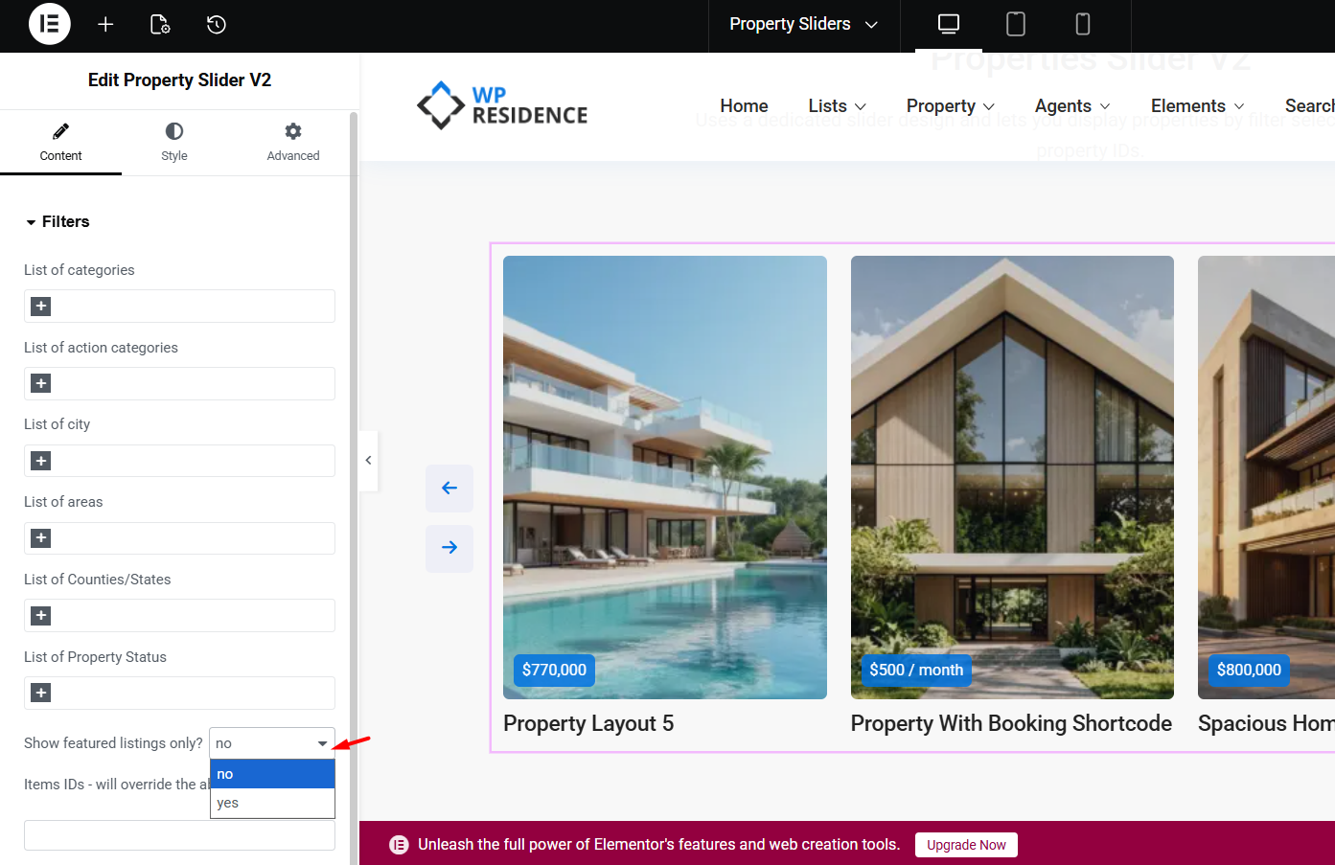The width and height of the screenshot is (1335, 865).
Task: Click the slider next arrow button
Action: coord(449,548)
